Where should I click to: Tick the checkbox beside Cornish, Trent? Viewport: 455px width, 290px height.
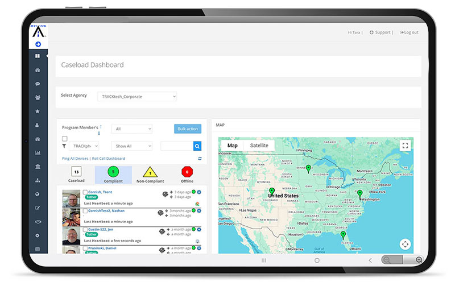pos(85,192)
